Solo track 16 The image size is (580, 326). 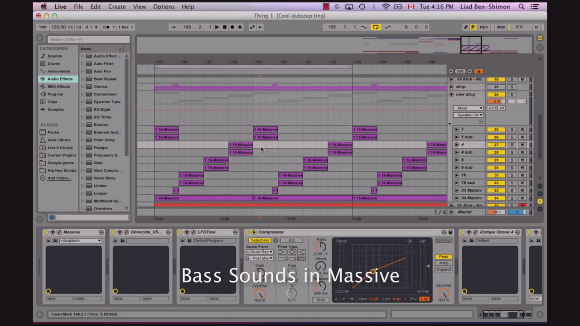[x=512, y=175]
